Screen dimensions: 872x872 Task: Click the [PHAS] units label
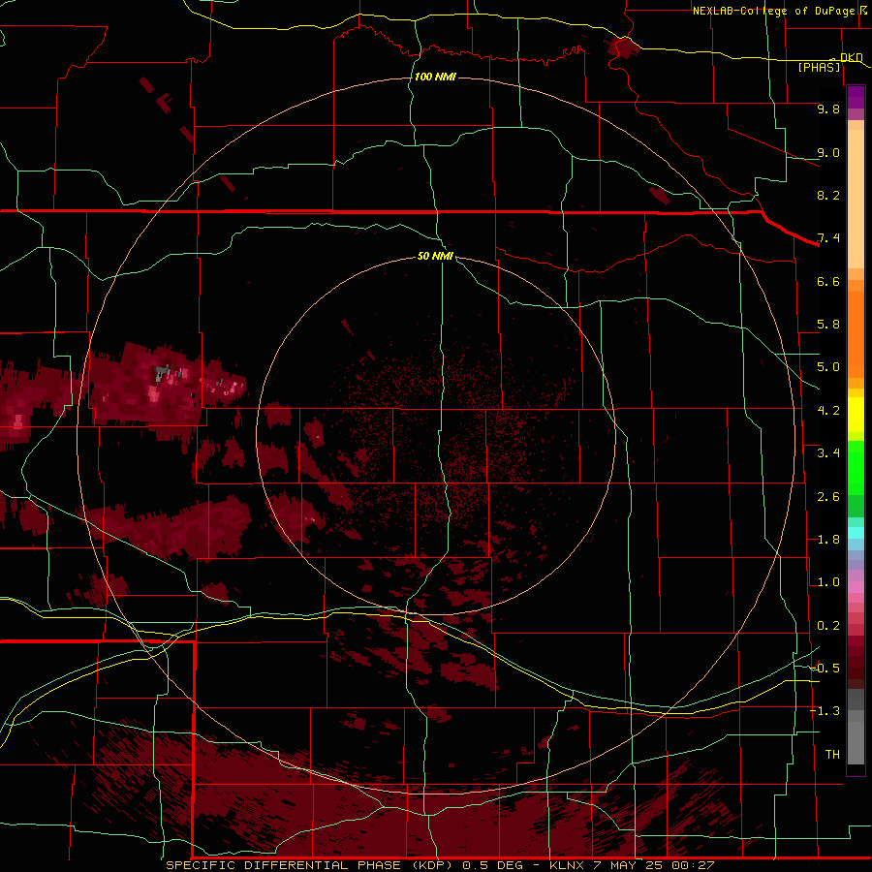click(819, 67)
